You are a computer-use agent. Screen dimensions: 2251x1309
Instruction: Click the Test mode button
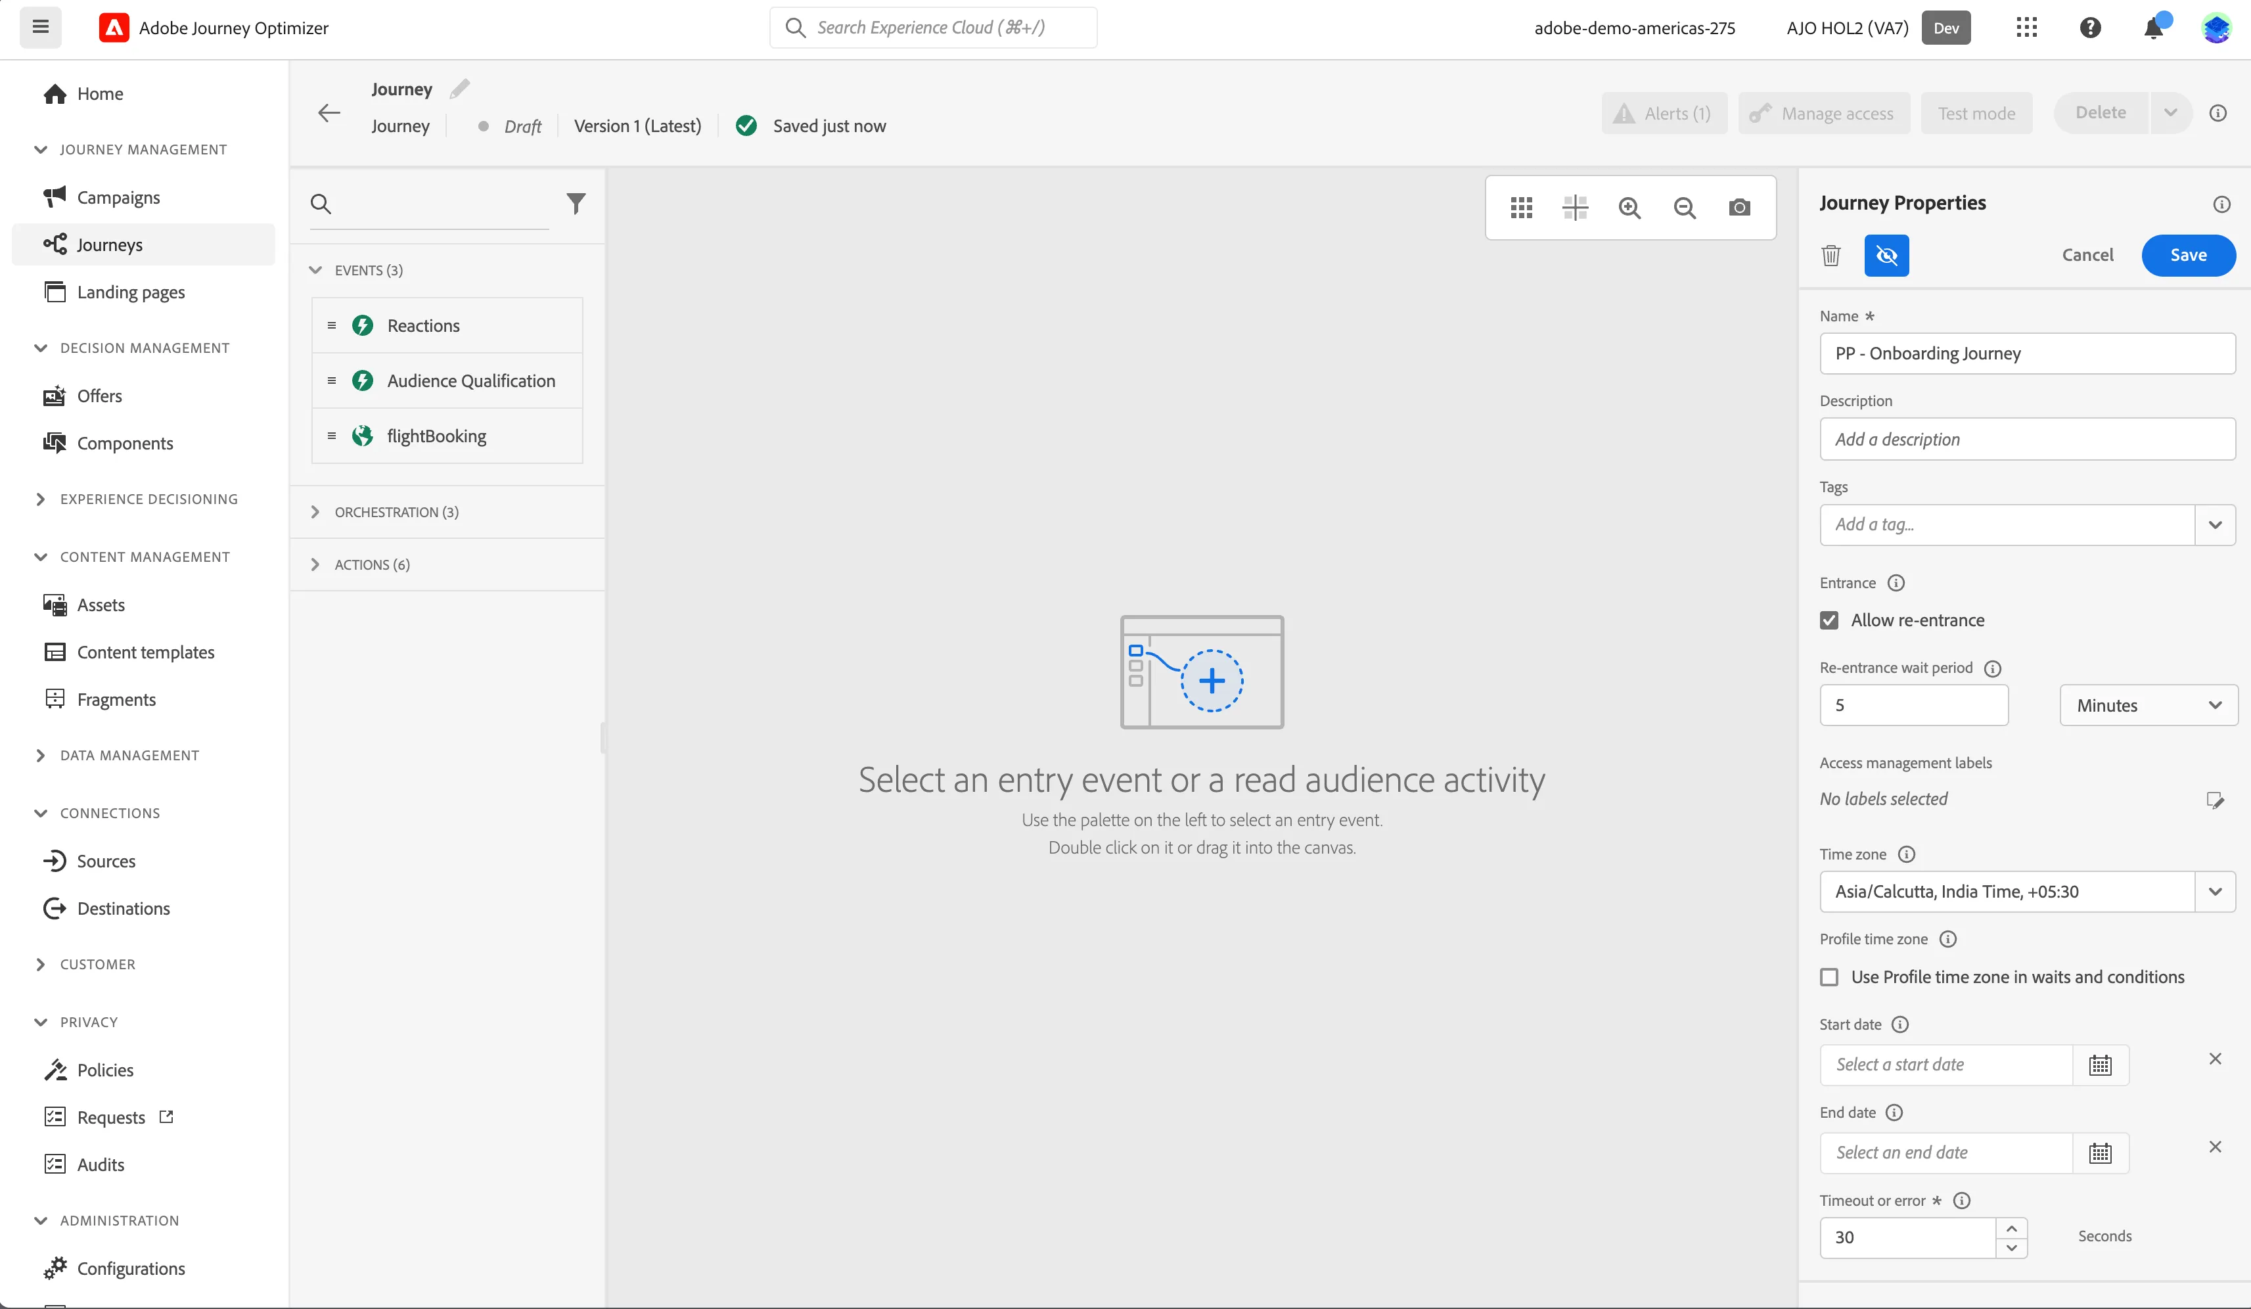[1976, 114]
